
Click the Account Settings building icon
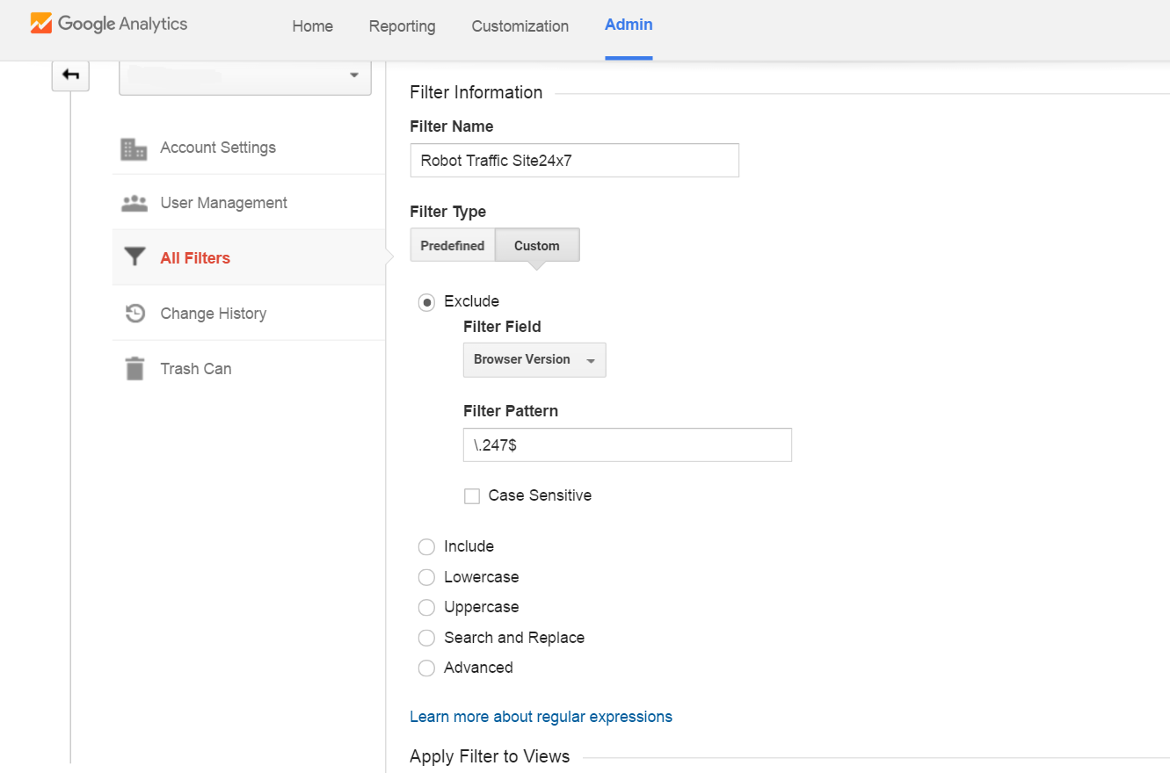[134, 148]
